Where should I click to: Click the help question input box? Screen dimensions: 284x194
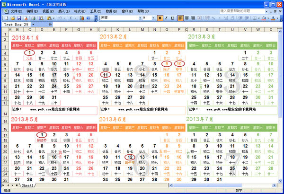coord(242,11)
